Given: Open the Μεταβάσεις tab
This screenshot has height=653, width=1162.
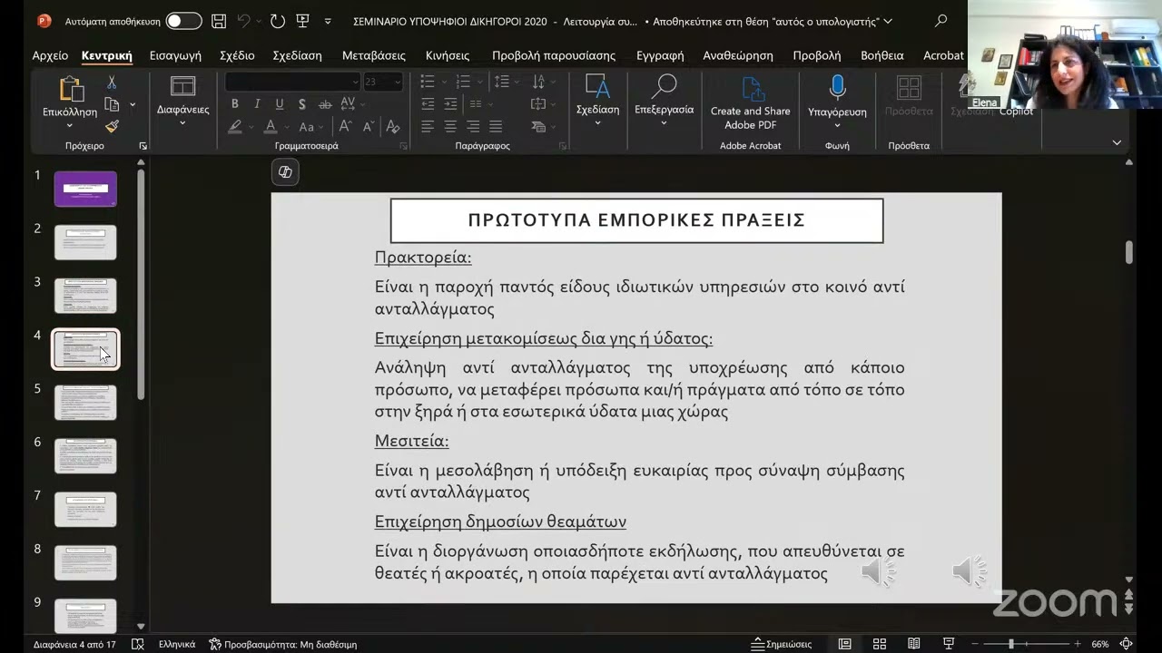Looking at the screenshot, I should click(x=373, y=55).
